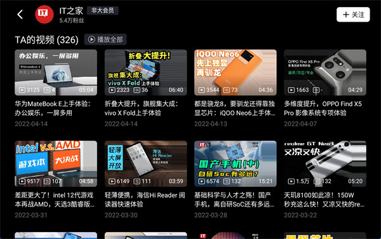Click the title 都是骁龙8,要驯龙还得靠独显芯片
Viewport: 381px width, 239px height.
[235, 109]
